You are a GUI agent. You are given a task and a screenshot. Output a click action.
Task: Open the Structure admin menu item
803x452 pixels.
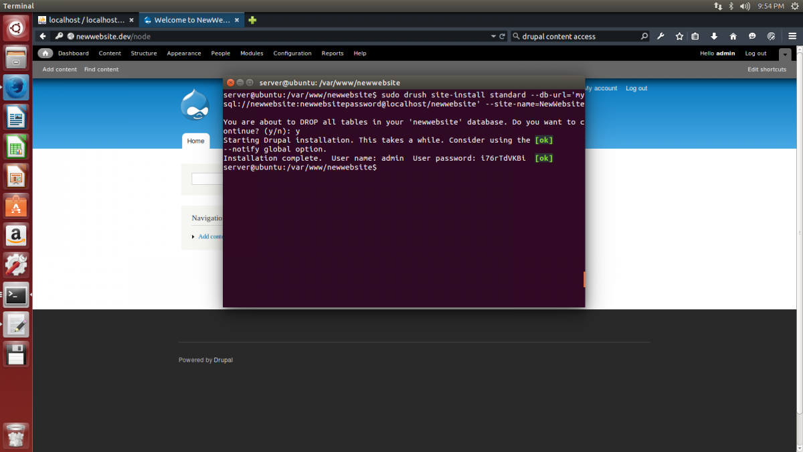point(144,54)
